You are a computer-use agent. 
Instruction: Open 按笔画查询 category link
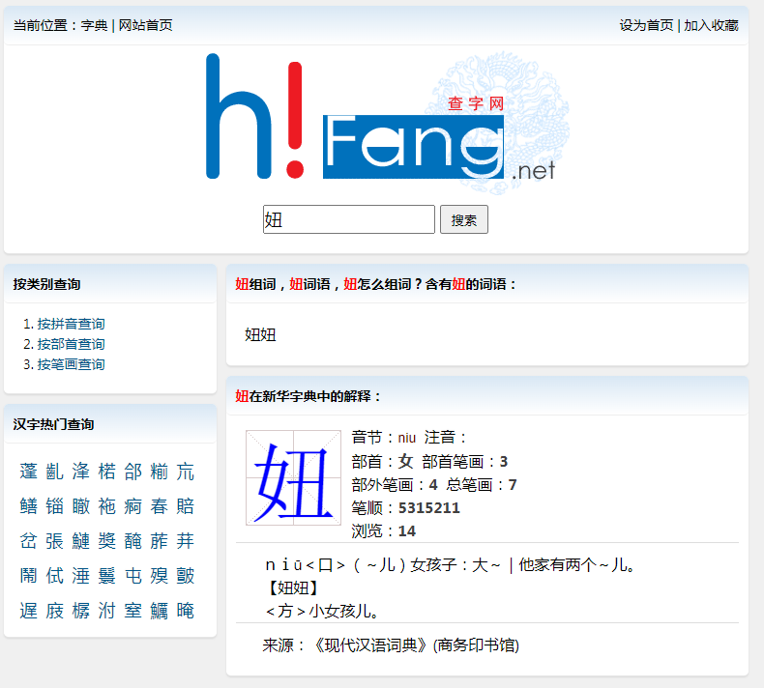click(x=72, y=364)
